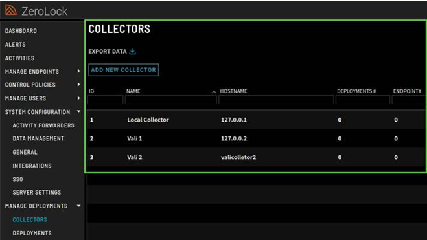Select Manage Endpoints menu label
The height and width of the screenshot is (240, 427).
32,72
